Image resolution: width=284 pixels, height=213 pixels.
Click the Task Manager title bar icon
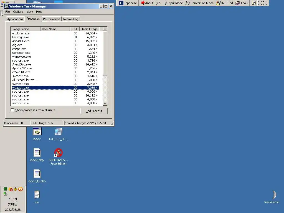(x=6, y=6)
